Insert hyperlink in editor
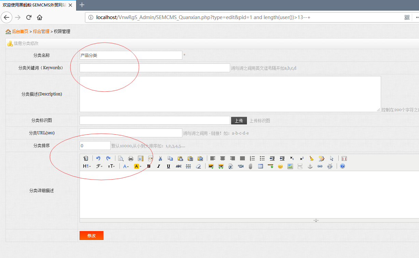Image resolution: width=419 pixels, height=258 pixels. point(320,166)
